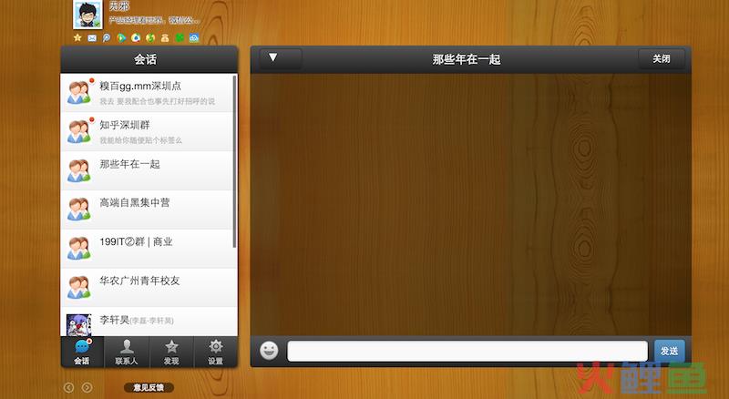This screenshot has width=729, height=399.
Task: Open the 高端自黑集中营 conversation
Action: point(147,210)
